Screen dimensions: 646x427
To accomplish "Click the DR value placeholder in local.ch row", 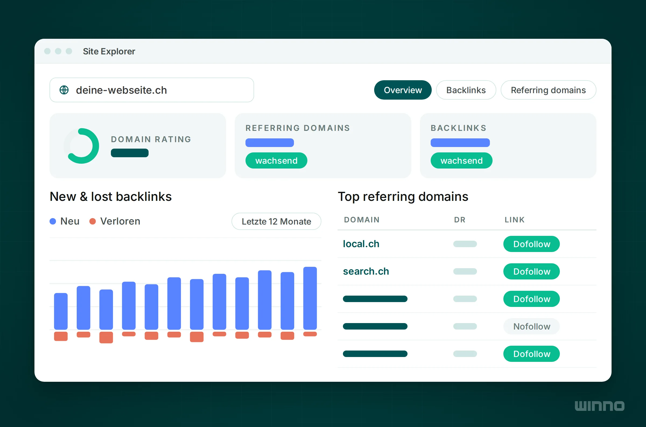I will [x=465, y=244].
